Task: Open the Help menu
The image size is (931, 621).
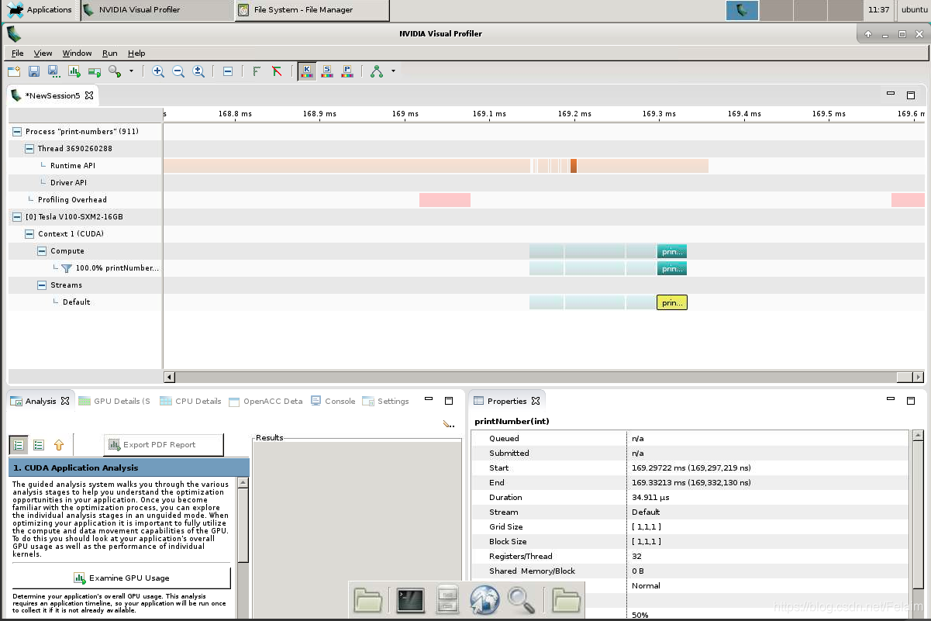Action: [x=136, y=53]
